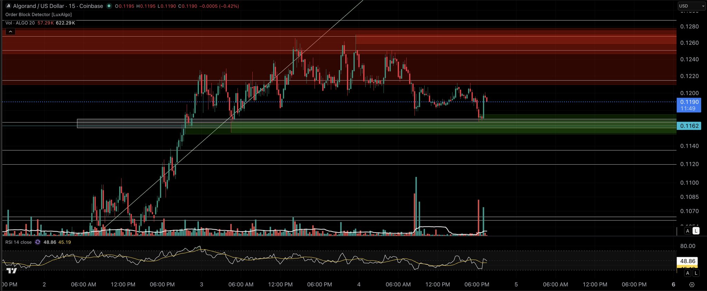The image size is (707, 291).
Task: Click the 0.1220 price scale label
Action: [x=689, y=76]
